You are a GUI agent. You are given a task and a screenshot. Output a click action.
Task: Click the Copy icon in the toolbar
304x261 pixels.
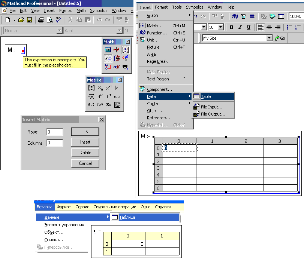pos(79,20)
